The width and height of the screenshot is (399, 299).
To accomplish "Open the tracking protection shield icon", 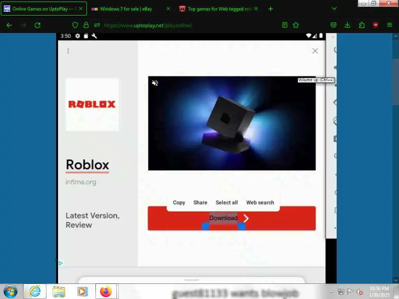I will click(x=75, y=25).
